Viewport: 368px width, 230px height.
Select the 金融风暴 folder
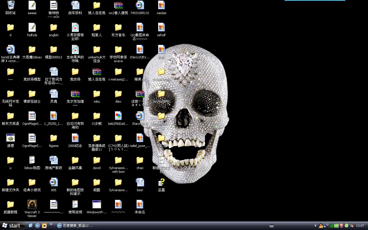75,160
